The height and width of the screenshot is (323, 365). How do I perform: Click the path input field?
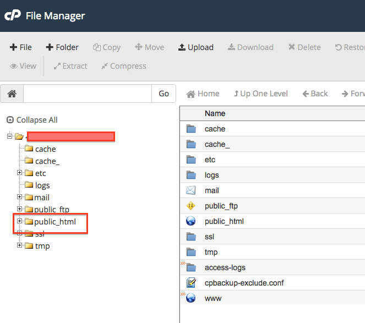pos(87,94)
